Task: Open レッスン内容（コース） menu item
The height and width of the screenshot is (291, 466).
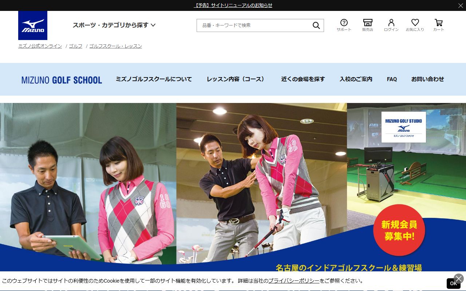Action: tap(237, 79)
